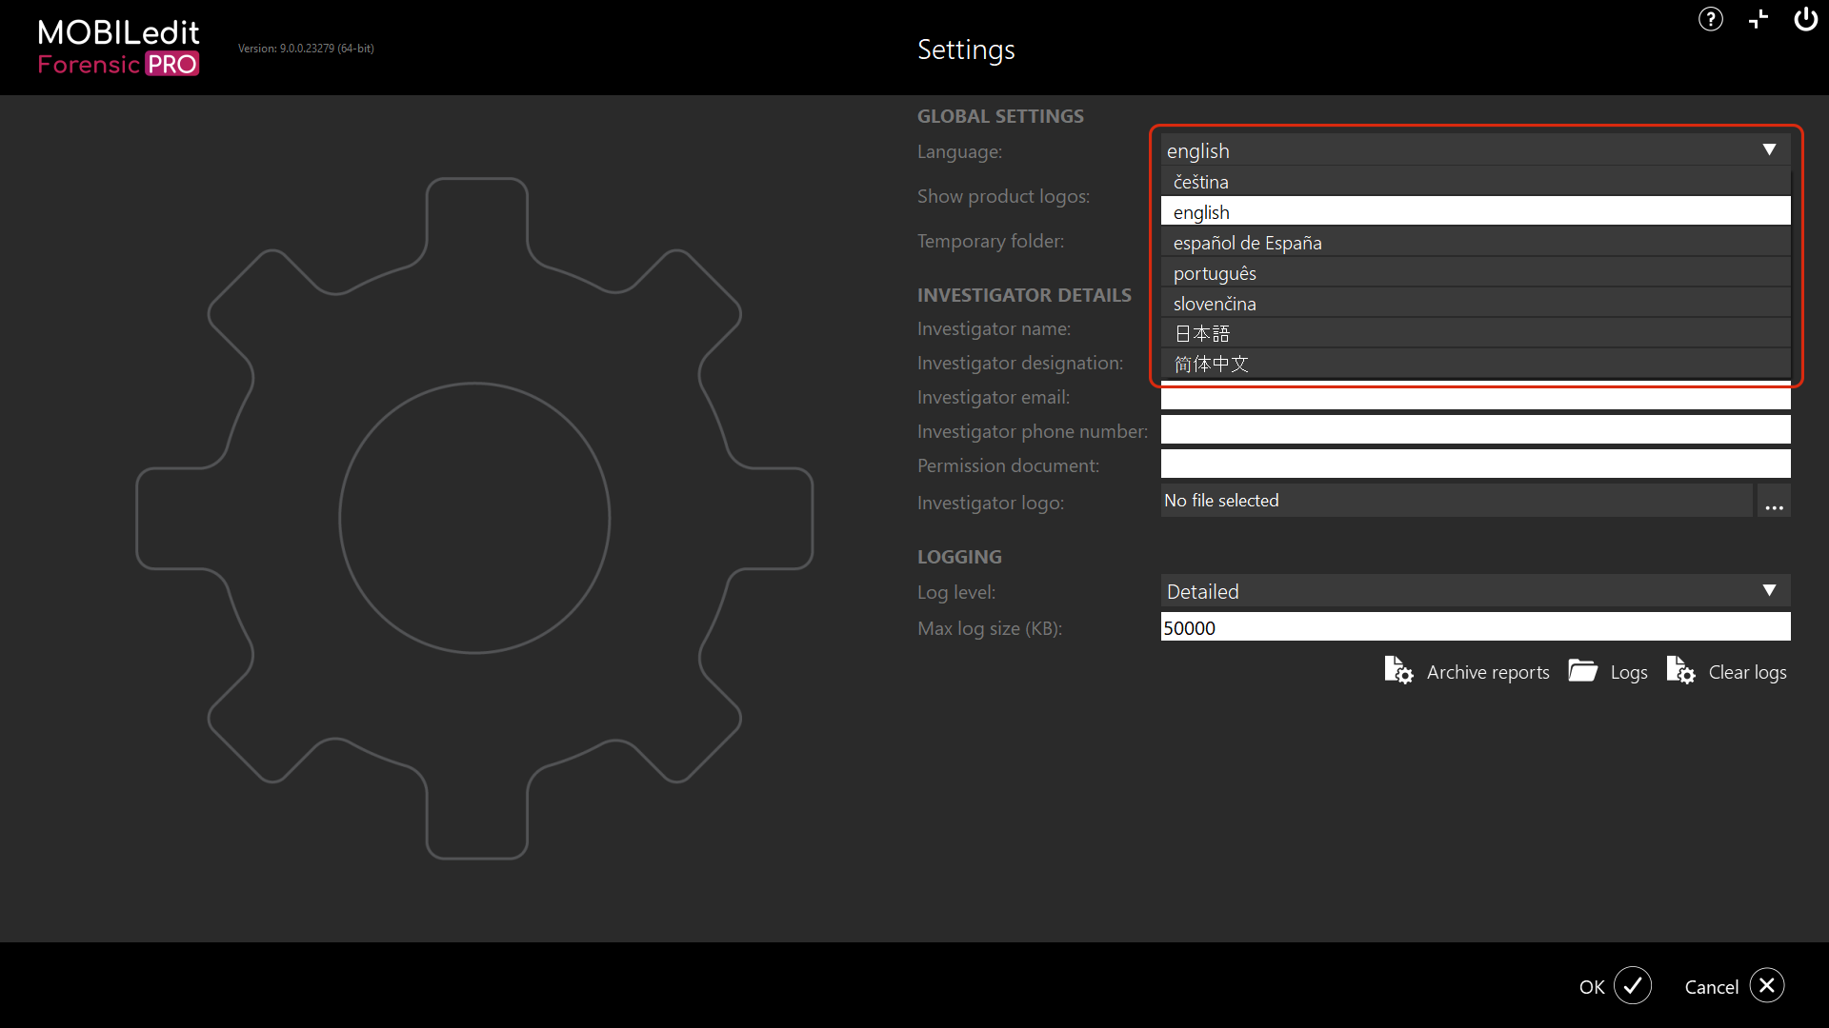Click the Archive reports document icon
1829x1028 pixels.
pyautogui.click(x=1397, y=669)
